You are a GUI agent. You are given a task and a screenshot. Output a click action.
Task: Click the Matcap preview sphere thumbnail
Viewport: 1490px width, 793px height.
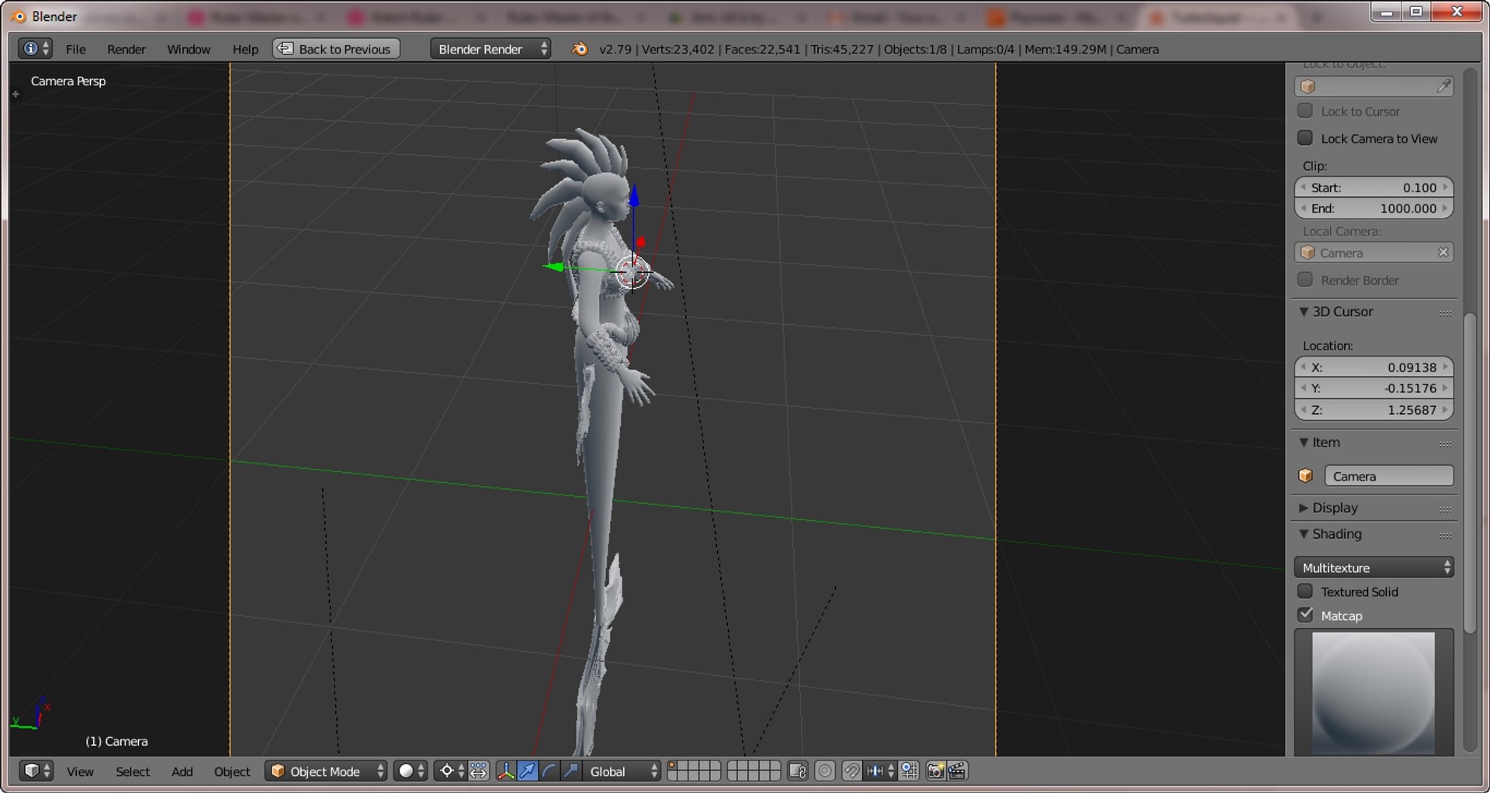click(x=1374, y=692)
